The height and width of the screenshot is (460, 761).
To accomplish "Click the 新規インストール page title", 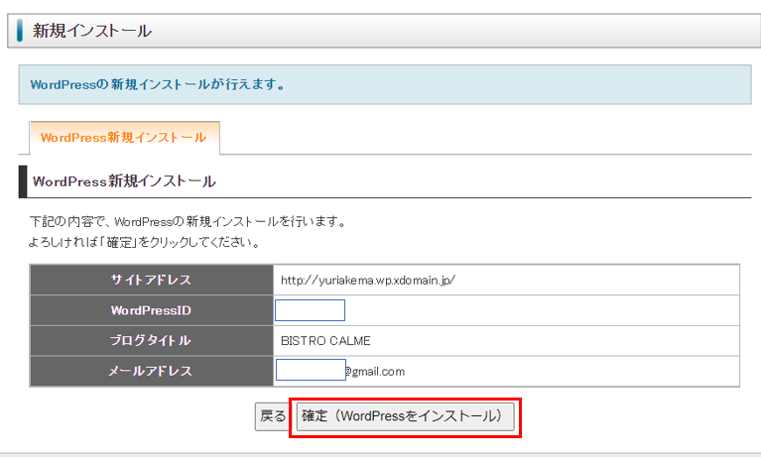I will tap(92, 31).
